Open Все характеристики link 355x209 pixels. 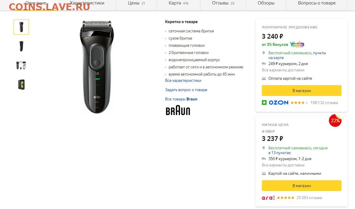[x=183, y=80]
